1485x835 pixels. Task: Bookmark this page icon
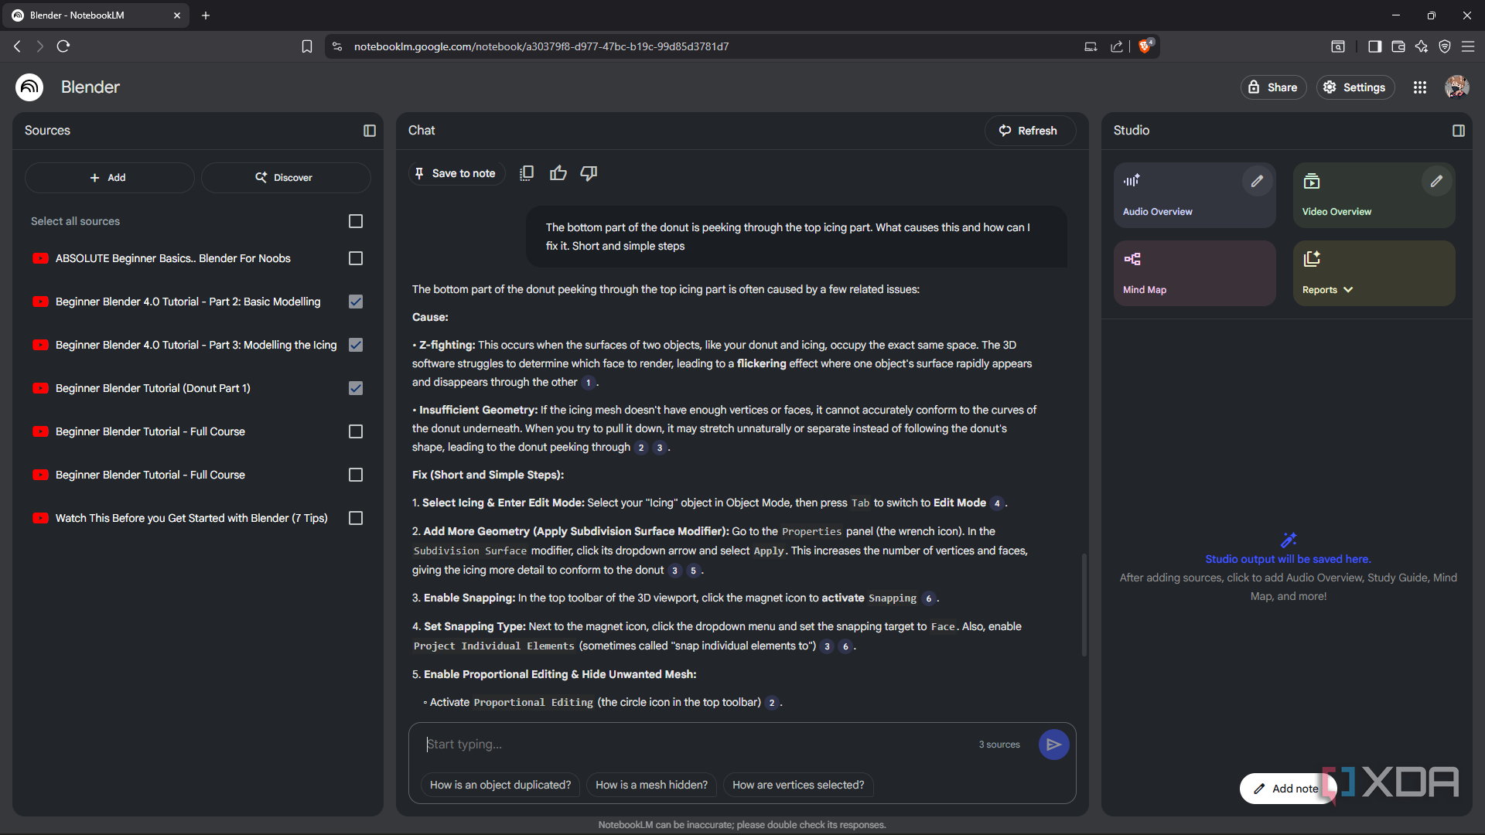coord(307,46)
